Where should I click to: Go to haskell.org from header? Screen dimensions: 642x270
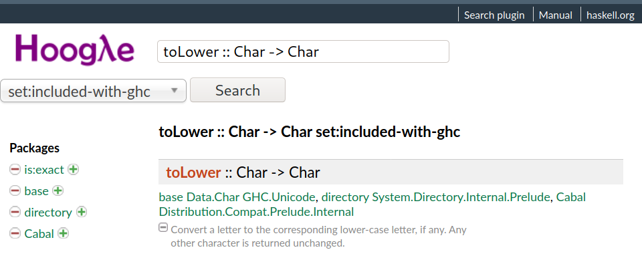pos(611,15)
